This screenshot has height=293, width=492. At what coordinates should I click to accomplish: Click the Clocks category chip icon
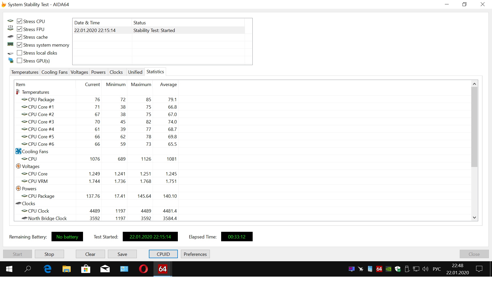(18, 203)
